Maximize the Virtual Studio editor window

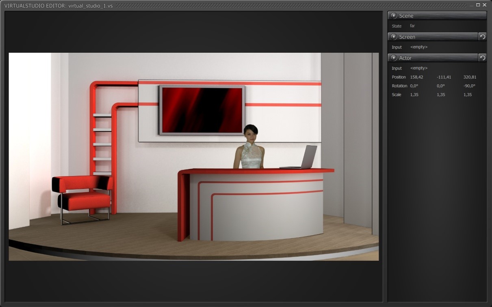[478, 5]
